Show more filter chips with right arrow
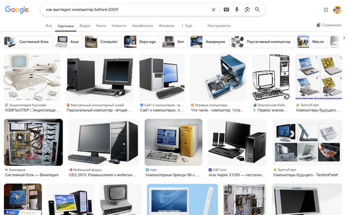Image resolution: width=347 pixels, height=215 pixels. coord(344,38)
